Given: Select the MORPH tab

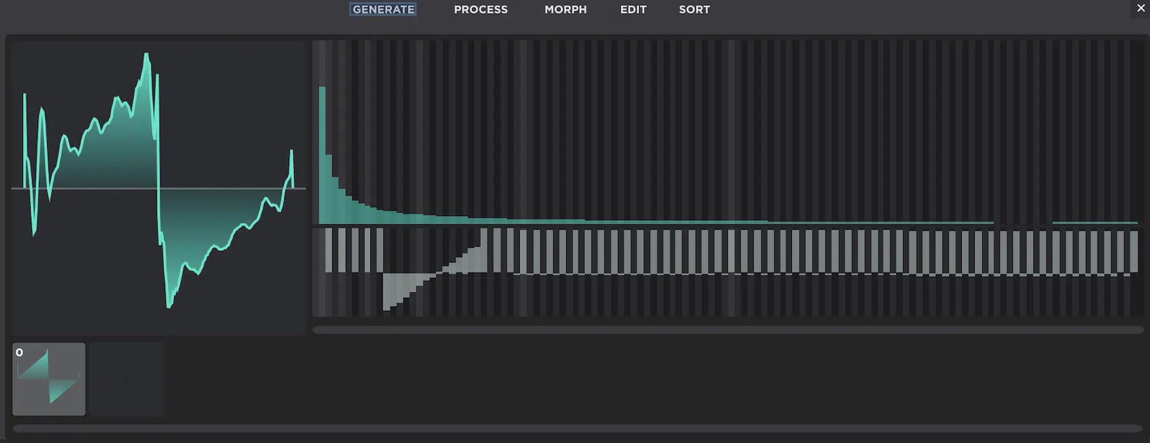Looking at the screenshot, I should pos(565,10).
